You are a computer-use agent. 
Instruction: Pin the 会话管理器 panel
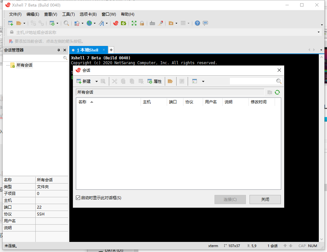click(59, 50)
